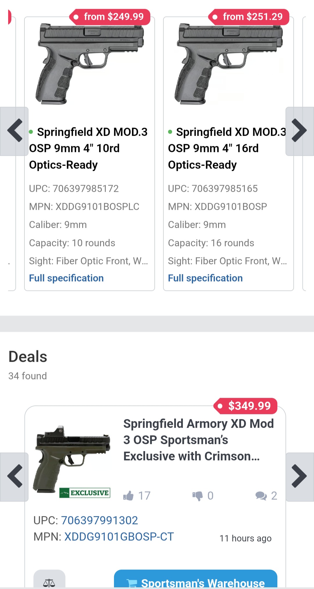Image resolution: width=314 pixels, height=589 pixels.
Task: Click MPN link XDDG9101GBOSP-CT
Action: point(119,537)
